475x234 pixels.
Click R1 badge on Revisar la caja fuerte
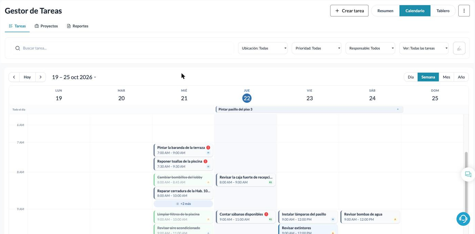(x=271, y=183)
